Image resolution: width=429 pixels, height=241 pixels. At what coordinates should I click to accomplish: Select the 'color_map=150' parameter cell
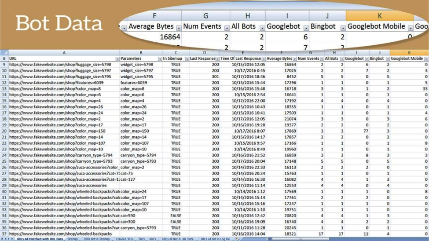(x=141, y=131)
